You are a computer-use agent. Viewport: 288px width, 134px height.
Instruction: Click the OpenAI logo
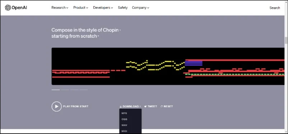(16, 8)
